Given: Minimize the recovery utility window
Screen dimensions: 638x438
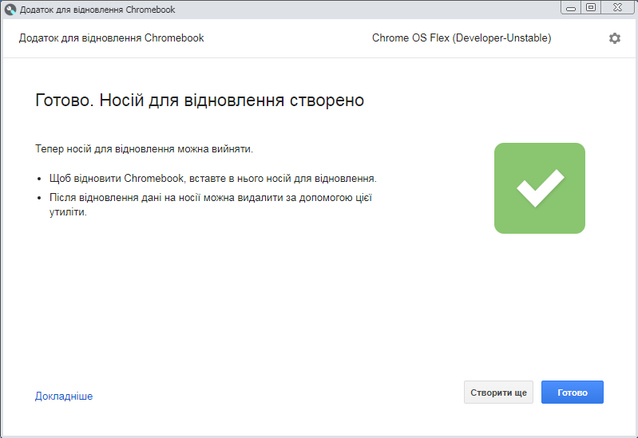Looking at the screenshot, I should click(572, 8).
